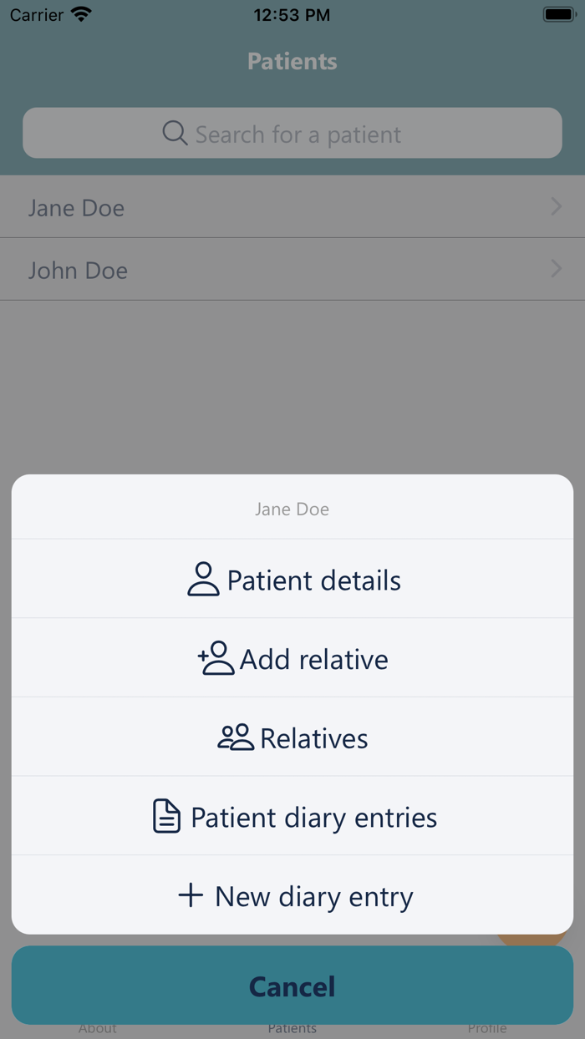
Task: Open the chevron on John Doe row
Action: (x=556, y=269)
